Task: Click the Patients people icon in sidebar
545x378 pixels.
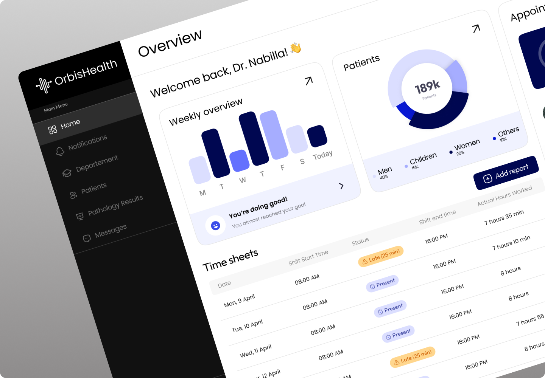Action: [73, 195]
